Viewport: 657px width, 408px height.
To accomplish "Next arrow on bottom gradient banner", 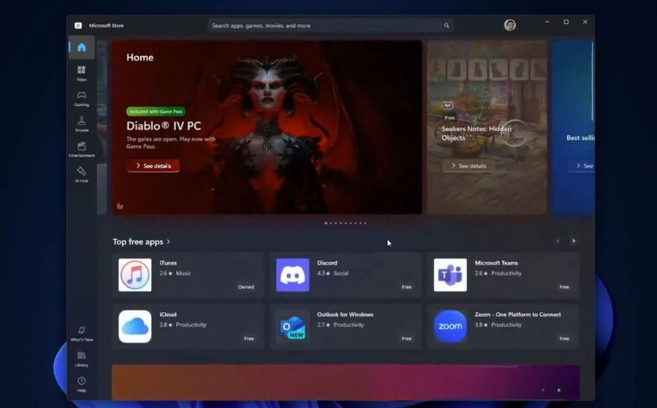I will [559, 390].
